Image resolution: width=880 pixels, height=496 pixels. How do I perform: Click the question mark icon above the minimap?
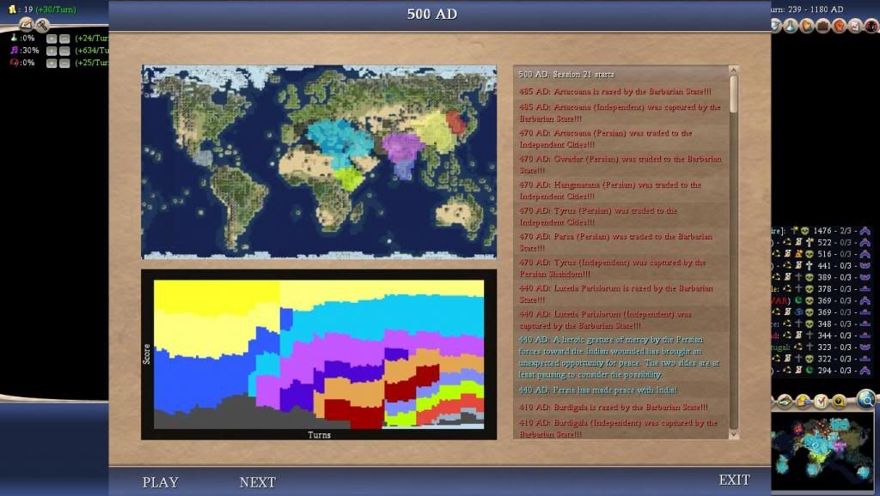pos(839,402)
